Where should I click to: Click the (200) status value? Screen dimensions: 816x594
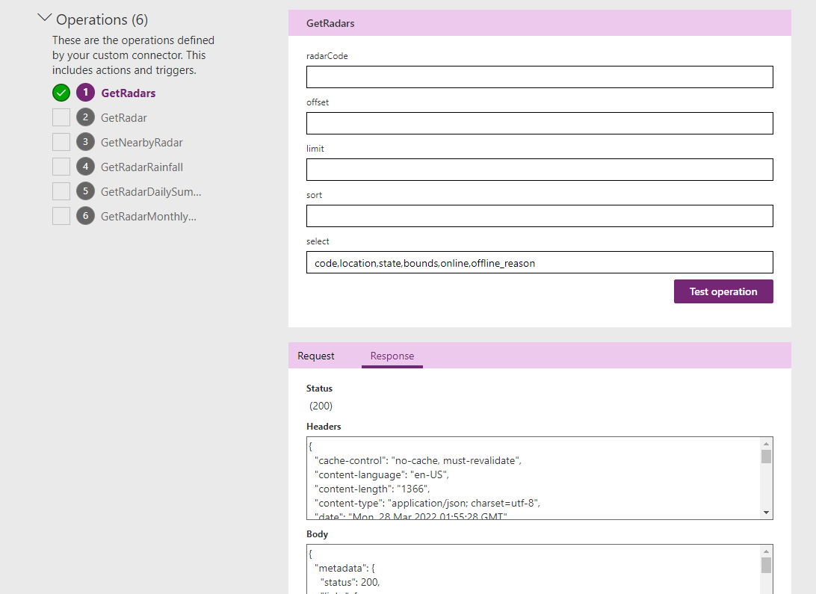tap(321, 406)
